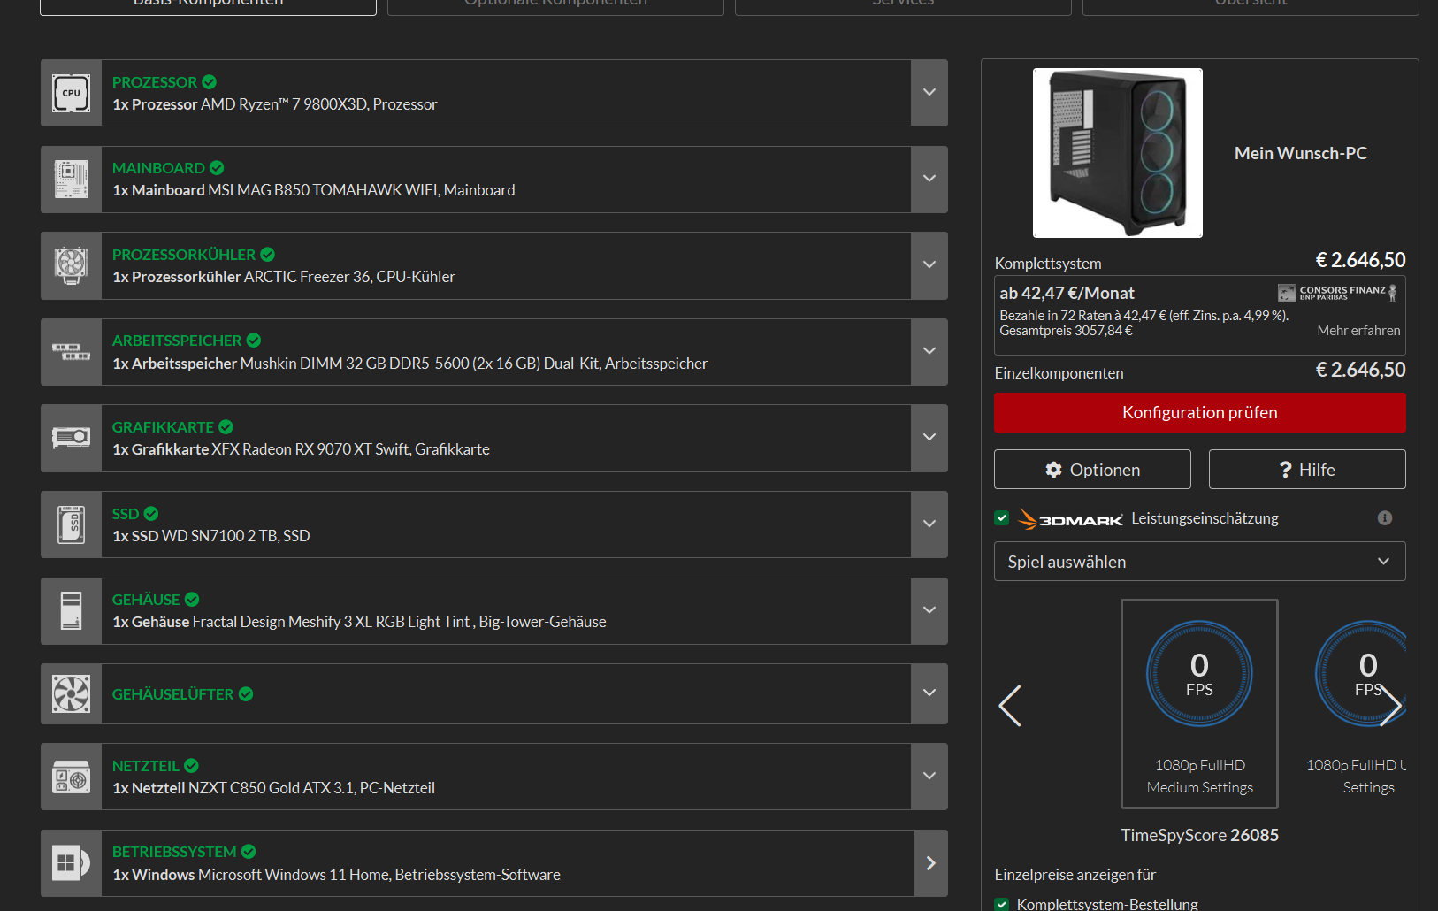The width and height of the screenshot is (1438, 911).
Task: Click the CPU cooler icon
Action: (71, 265)
